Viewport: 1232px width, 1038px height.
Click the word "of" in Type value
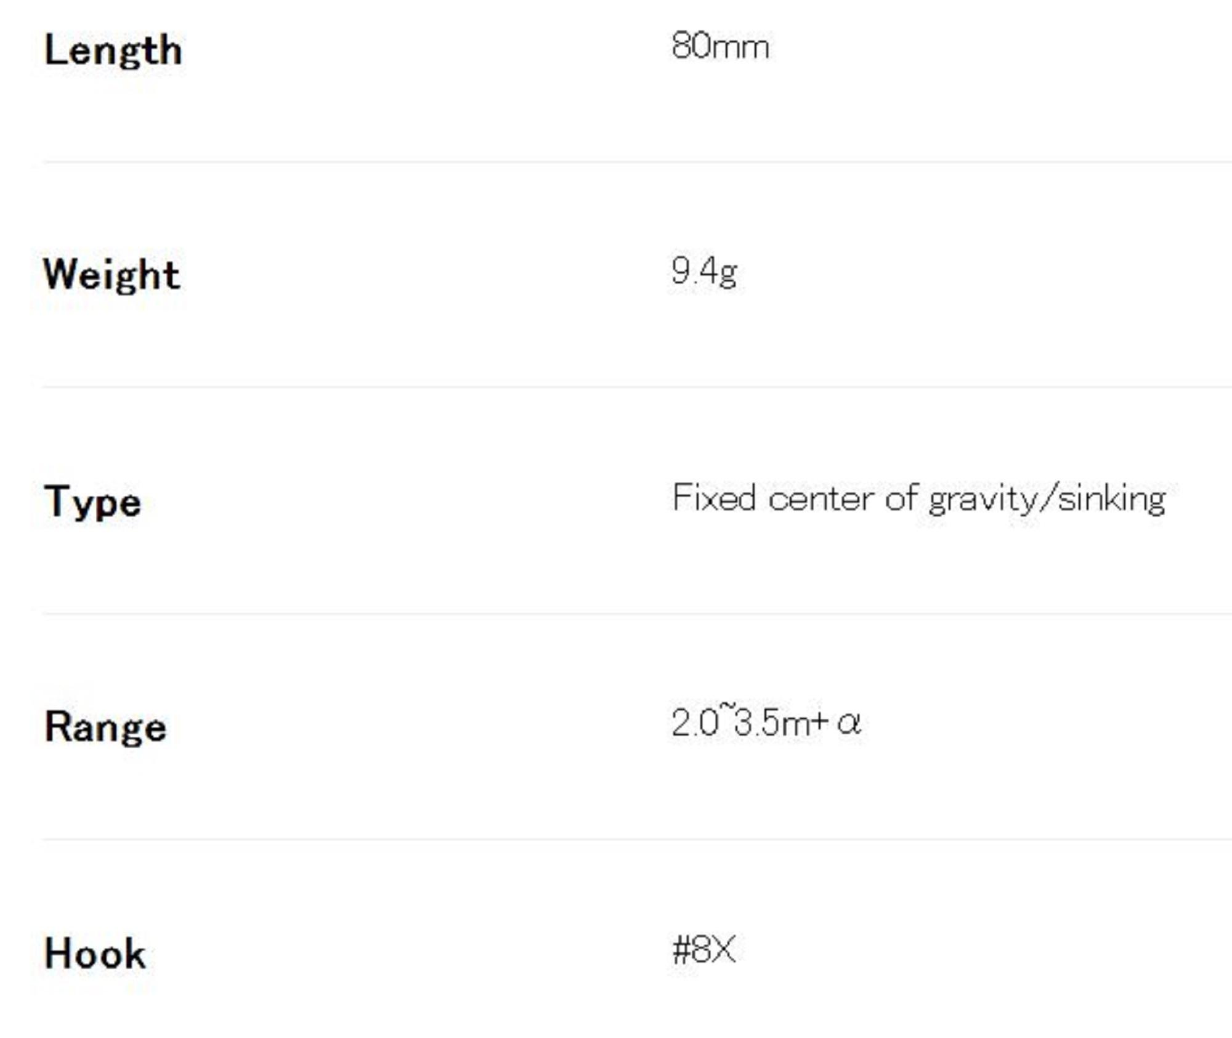click(x=902, y=498)
